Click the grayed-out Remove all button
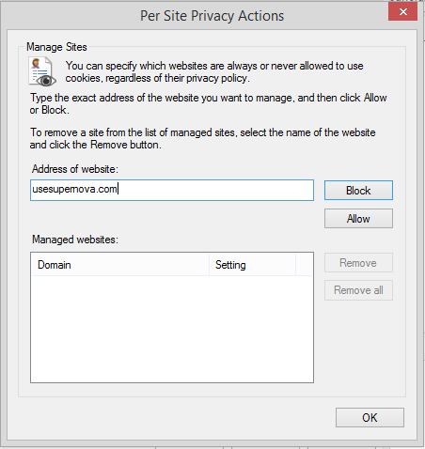The image size is (425, 449). pos(358,290)
